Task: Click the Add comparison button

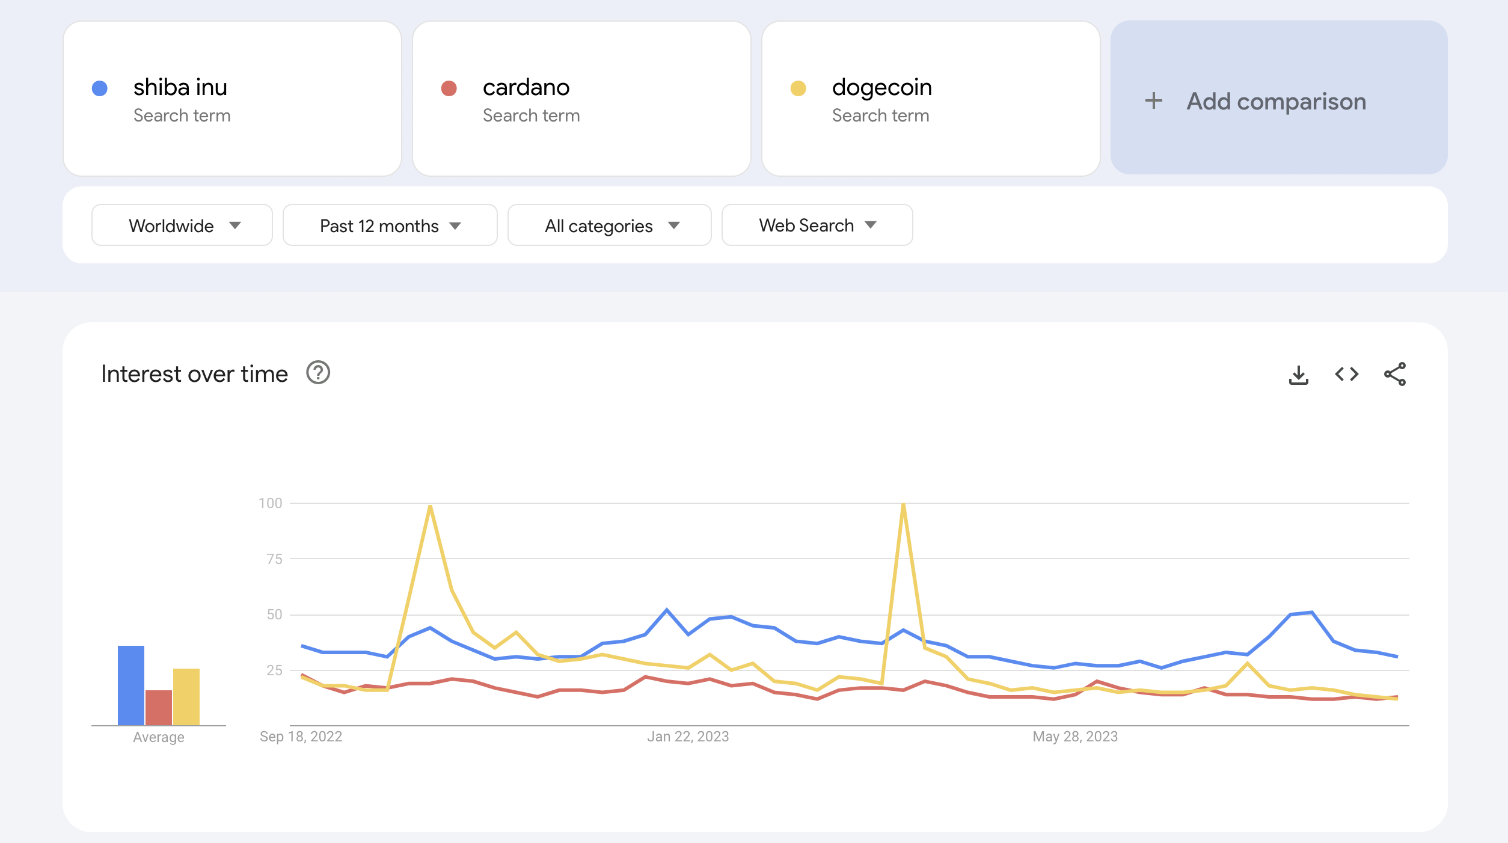Action: (1277, 101)
